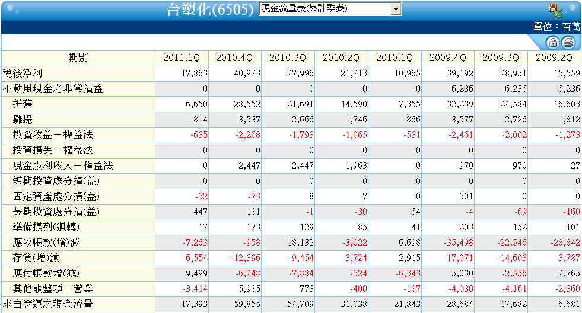Click the 固定資產處分損(益) row label

(56, 196)
